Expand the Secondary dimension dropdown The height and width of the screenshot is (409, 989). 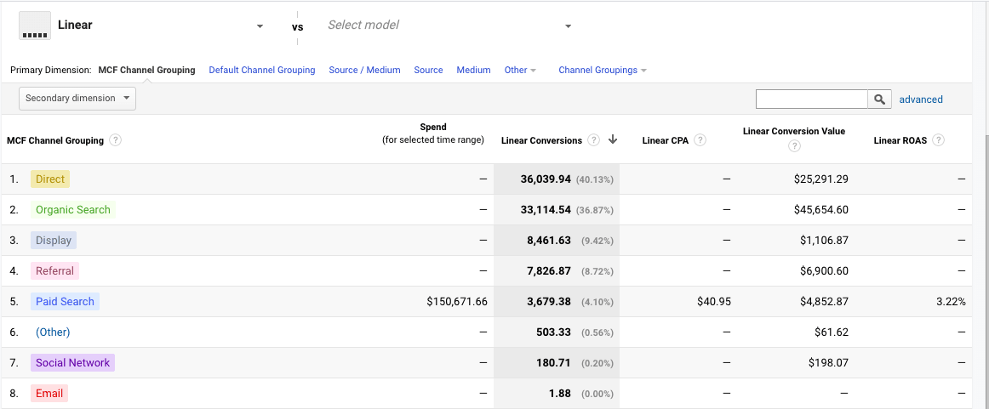pos(77,99)
